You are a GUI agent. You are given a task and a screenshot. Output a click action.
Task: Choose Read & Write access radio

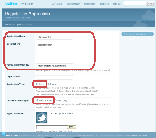coord(37,100)
